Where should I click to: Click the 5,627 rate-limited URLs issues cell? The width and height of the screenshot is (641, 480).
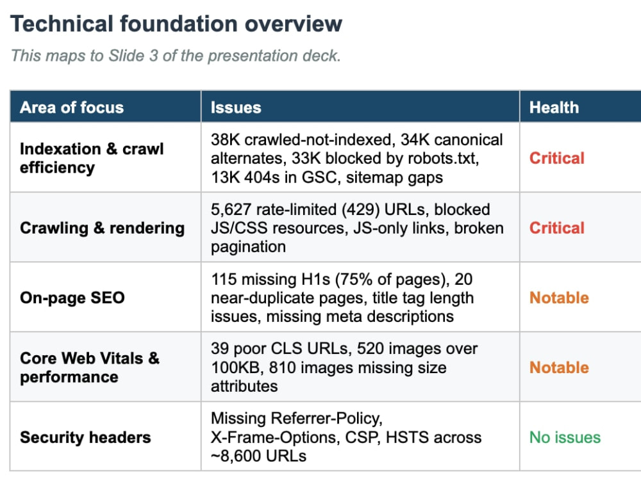pyautogui.click(x=360, y=227)
